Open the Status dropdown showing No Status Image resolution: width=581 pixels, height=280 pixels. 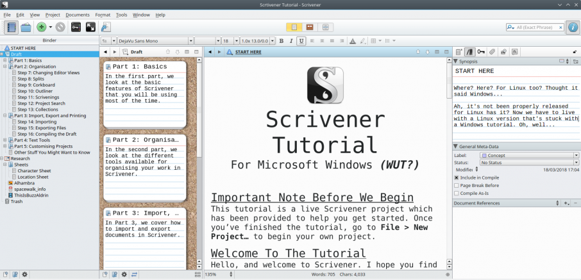click(529, 163)
